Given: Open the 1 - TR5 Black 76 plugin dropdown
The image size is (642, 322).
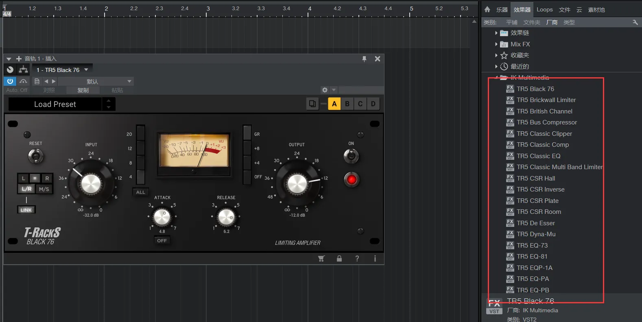Looking at the screenshot, I should (x=62, y=70).
